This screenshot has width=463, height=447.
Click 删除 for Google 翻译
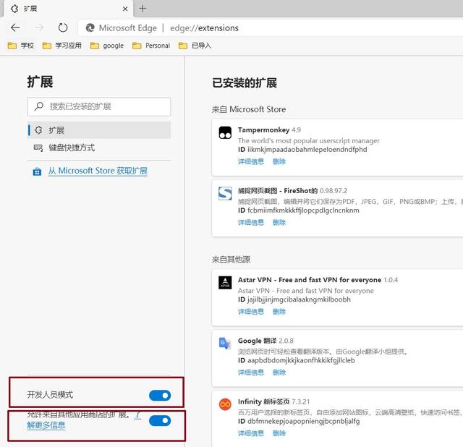point(279,372)
